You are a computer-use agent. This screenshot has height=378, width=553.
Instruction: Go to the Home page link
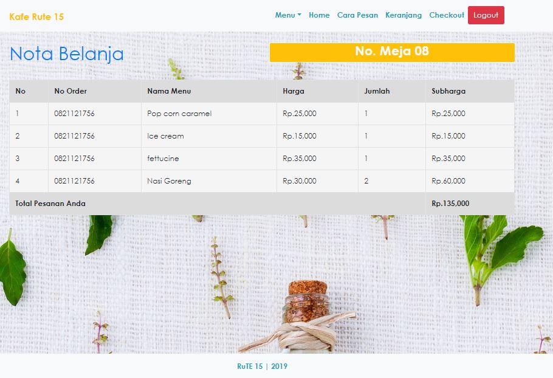click(319, 15)
